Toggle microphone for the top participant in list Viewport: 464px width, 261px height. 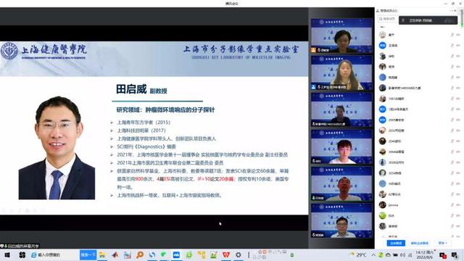click(452, 35)
